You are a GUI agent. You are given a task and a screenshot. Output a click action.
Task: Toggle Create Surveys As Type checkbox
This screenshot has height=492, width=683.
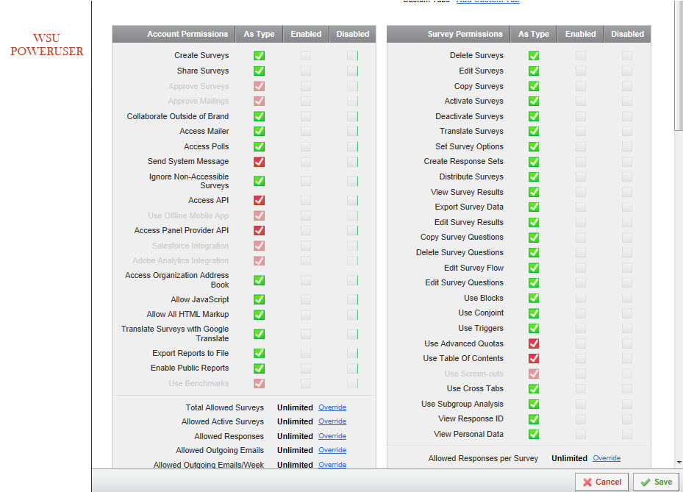(x=259, y=56)
